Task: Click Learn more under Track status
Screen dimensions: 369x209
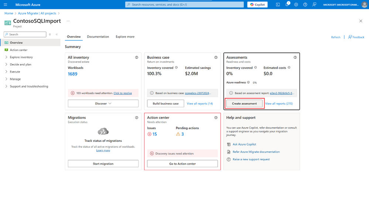Action: pyautogui.click(x=103, y=150)
